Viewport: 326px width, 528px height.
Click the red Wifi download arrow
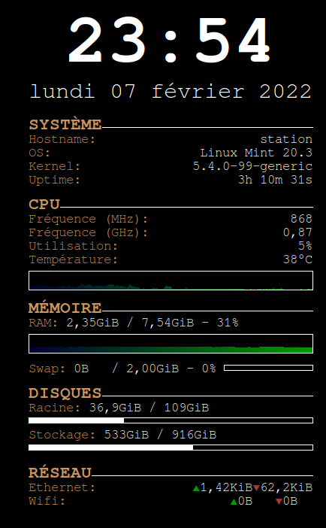click(279, 502)
